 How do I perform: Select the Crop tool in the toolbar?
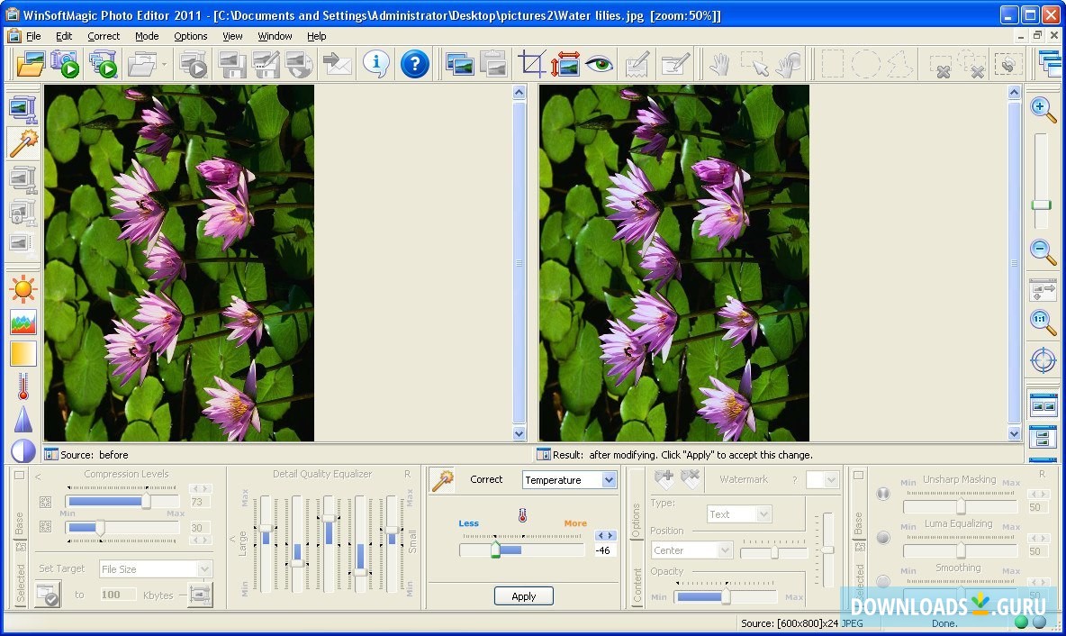point(532,63)
